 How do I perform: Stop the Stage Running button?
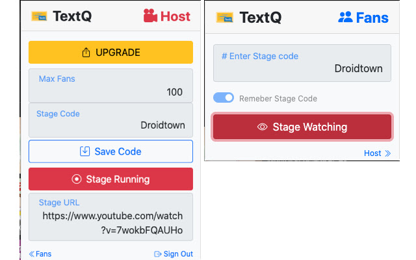click(x=110, y=179)
